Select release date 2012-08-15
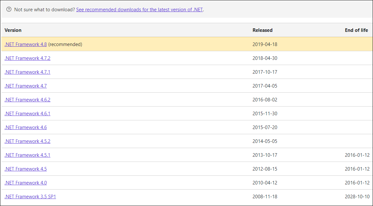373x206 pixels. click(x=265, y=169)
